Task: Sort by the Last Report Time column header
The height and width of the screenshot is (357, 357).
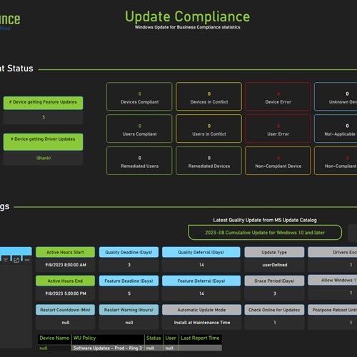Action: (200, 338)
